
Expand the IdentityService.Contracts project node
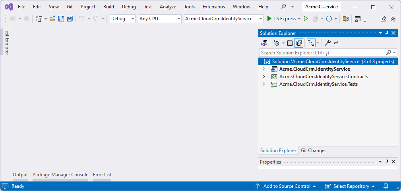(263, 77)
